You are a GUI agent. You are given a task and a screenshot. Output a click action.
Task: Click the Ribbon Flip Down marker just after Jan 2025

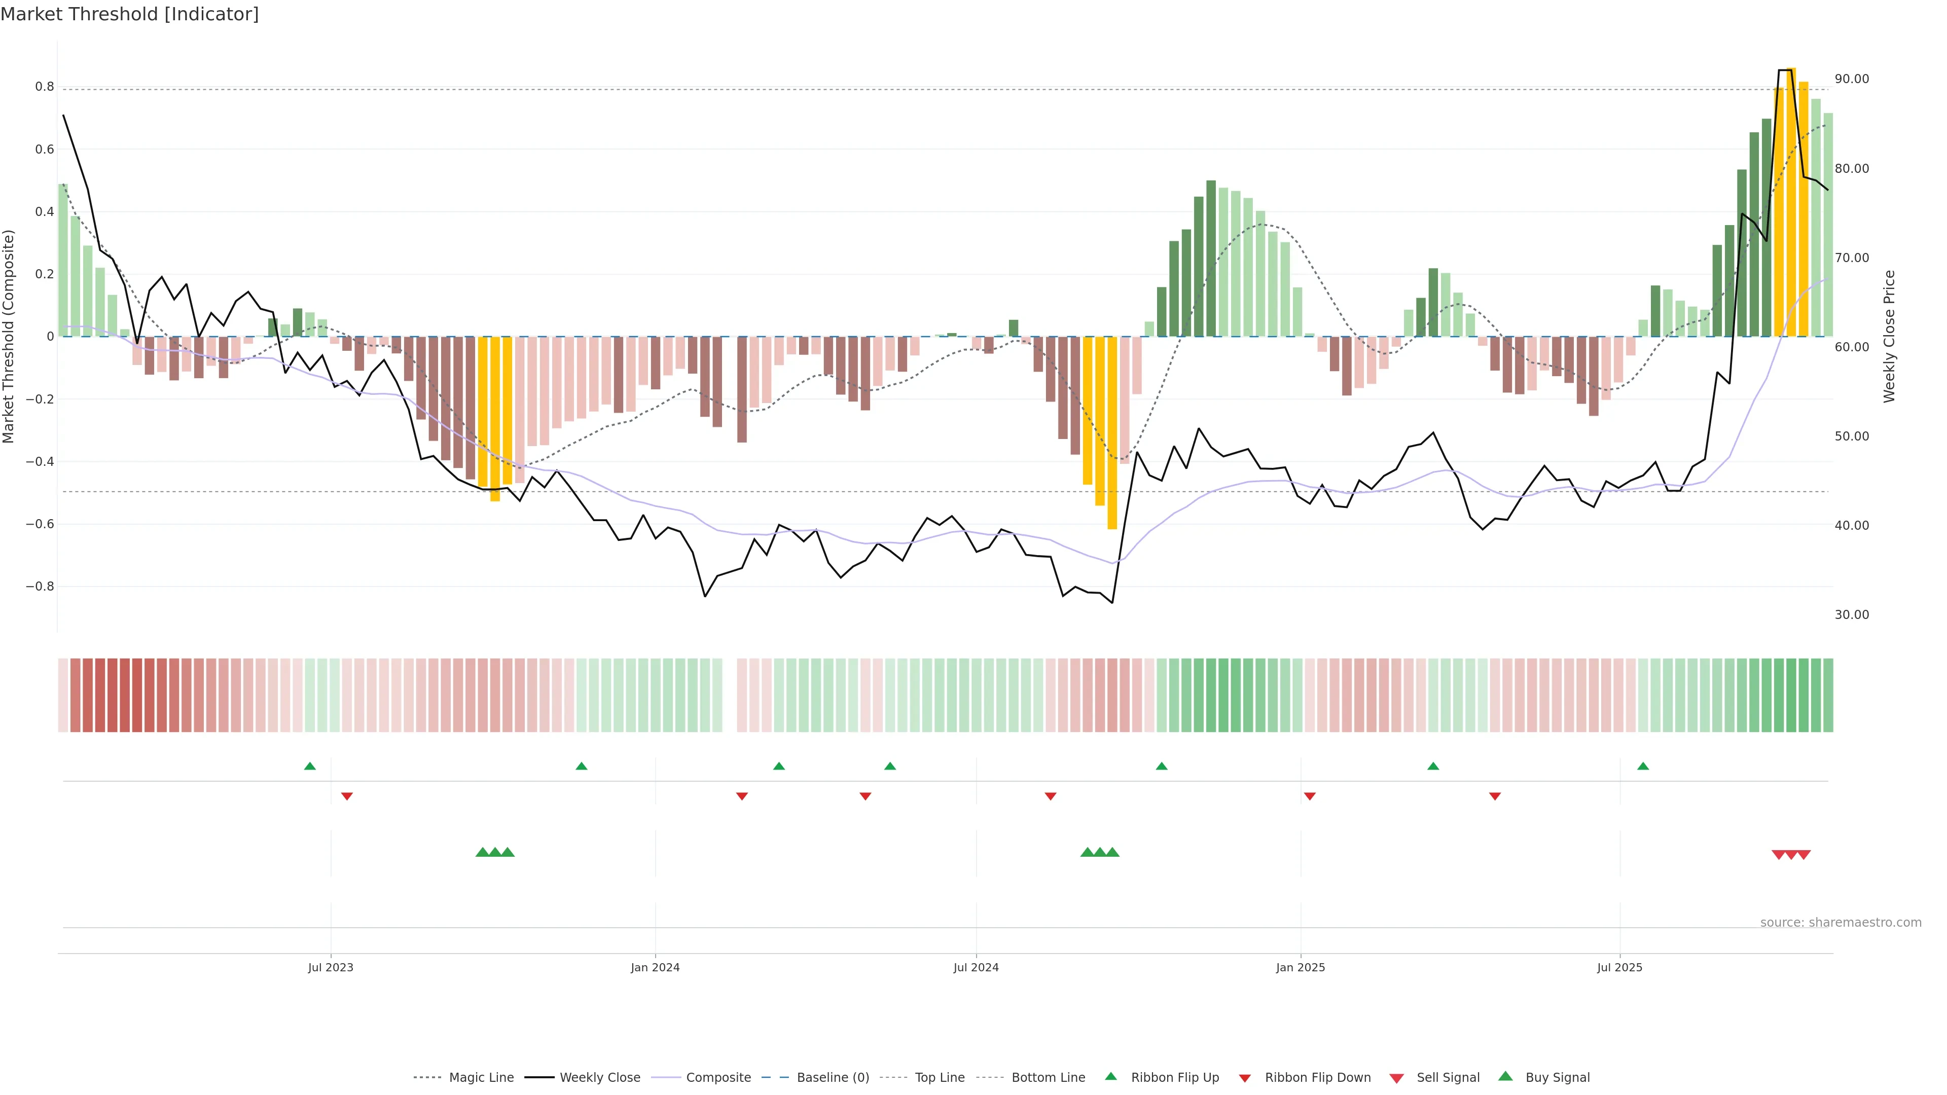[1310, 796]
